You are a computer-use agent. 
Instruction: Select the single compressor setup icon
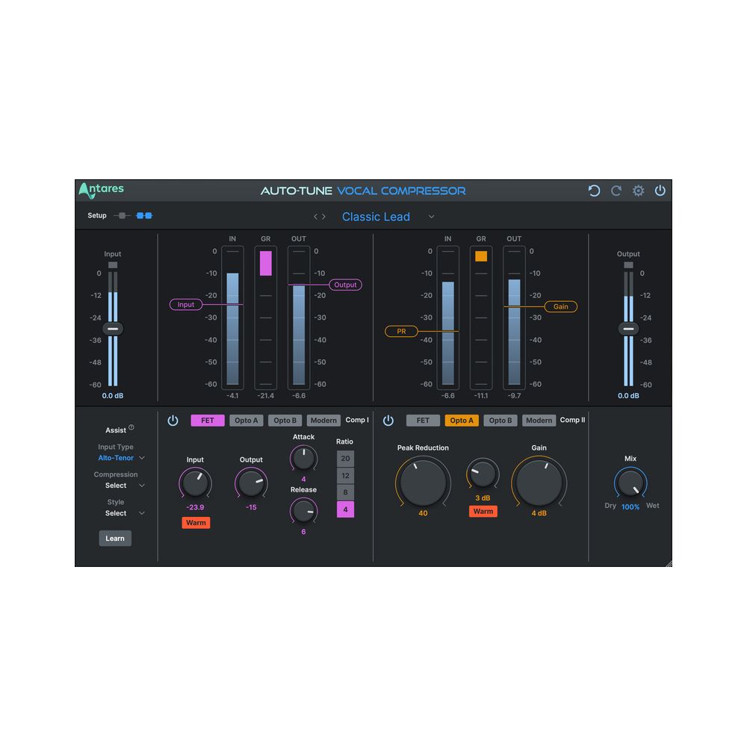pyautogui.click(x=122, y=216)
